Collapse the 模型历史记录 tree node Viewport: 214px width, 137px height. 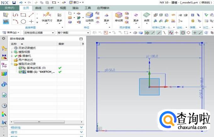[x=12, y=64]
